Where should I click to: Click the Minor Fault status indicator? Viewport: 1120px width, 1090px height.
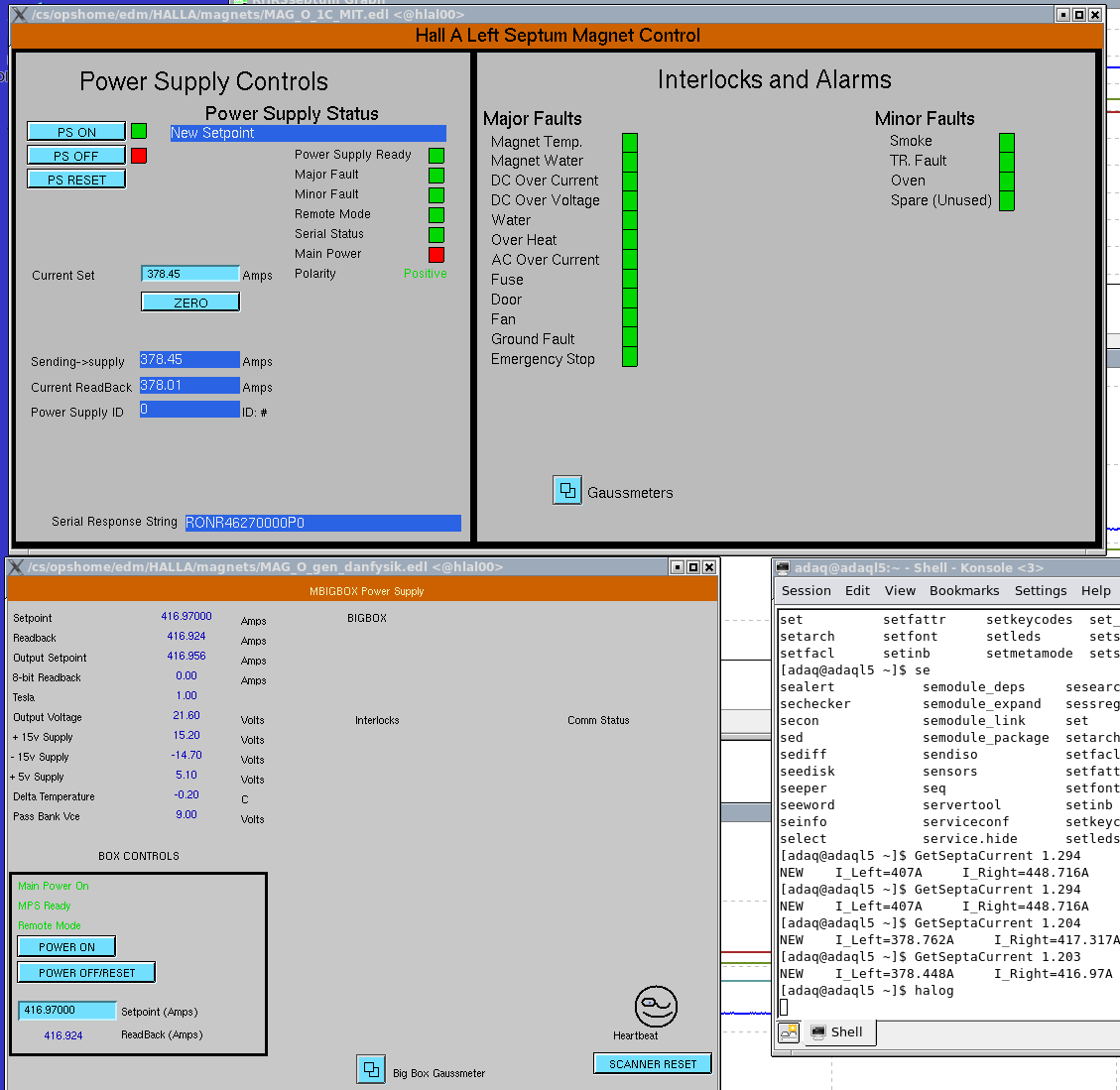[436, 195]
